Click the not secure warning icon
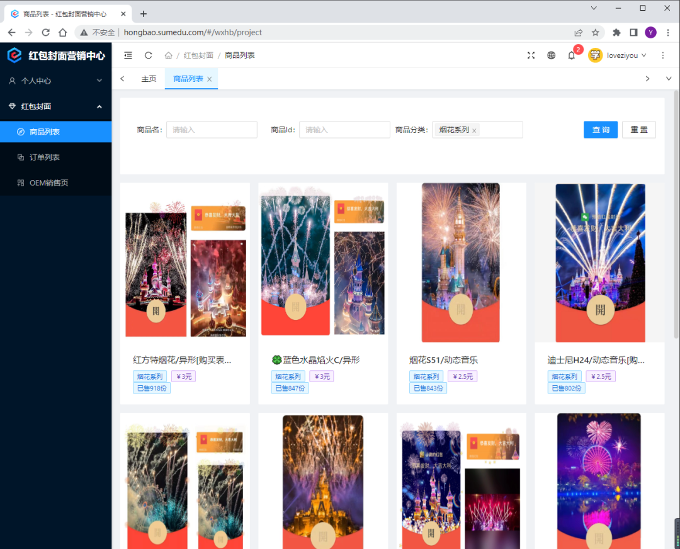This screenshot has width=680, height=549. coord(84,33)
